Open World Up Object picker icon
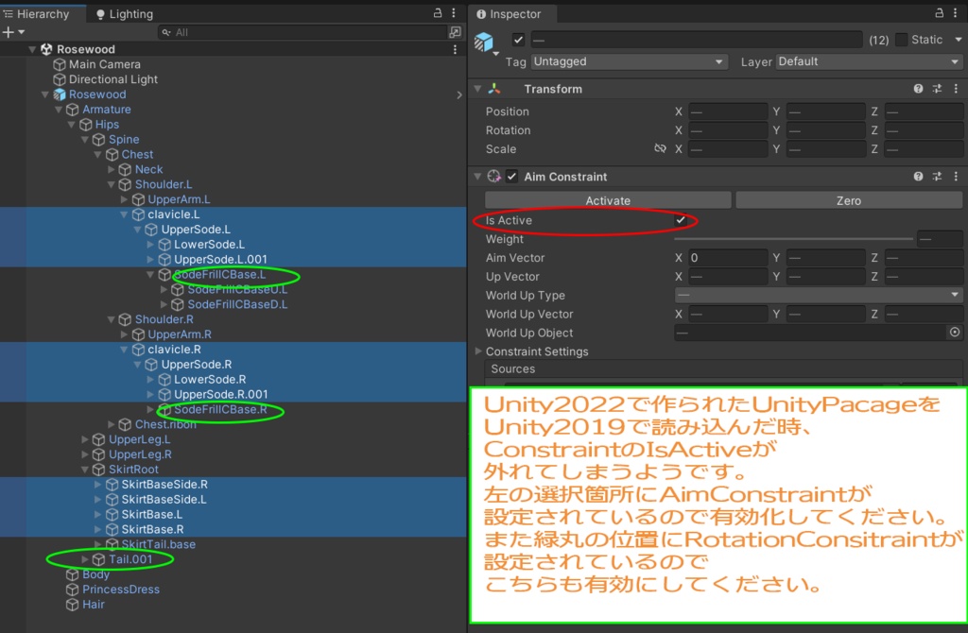The width and height of the screenshot is (968, 633). coord(955,333)
